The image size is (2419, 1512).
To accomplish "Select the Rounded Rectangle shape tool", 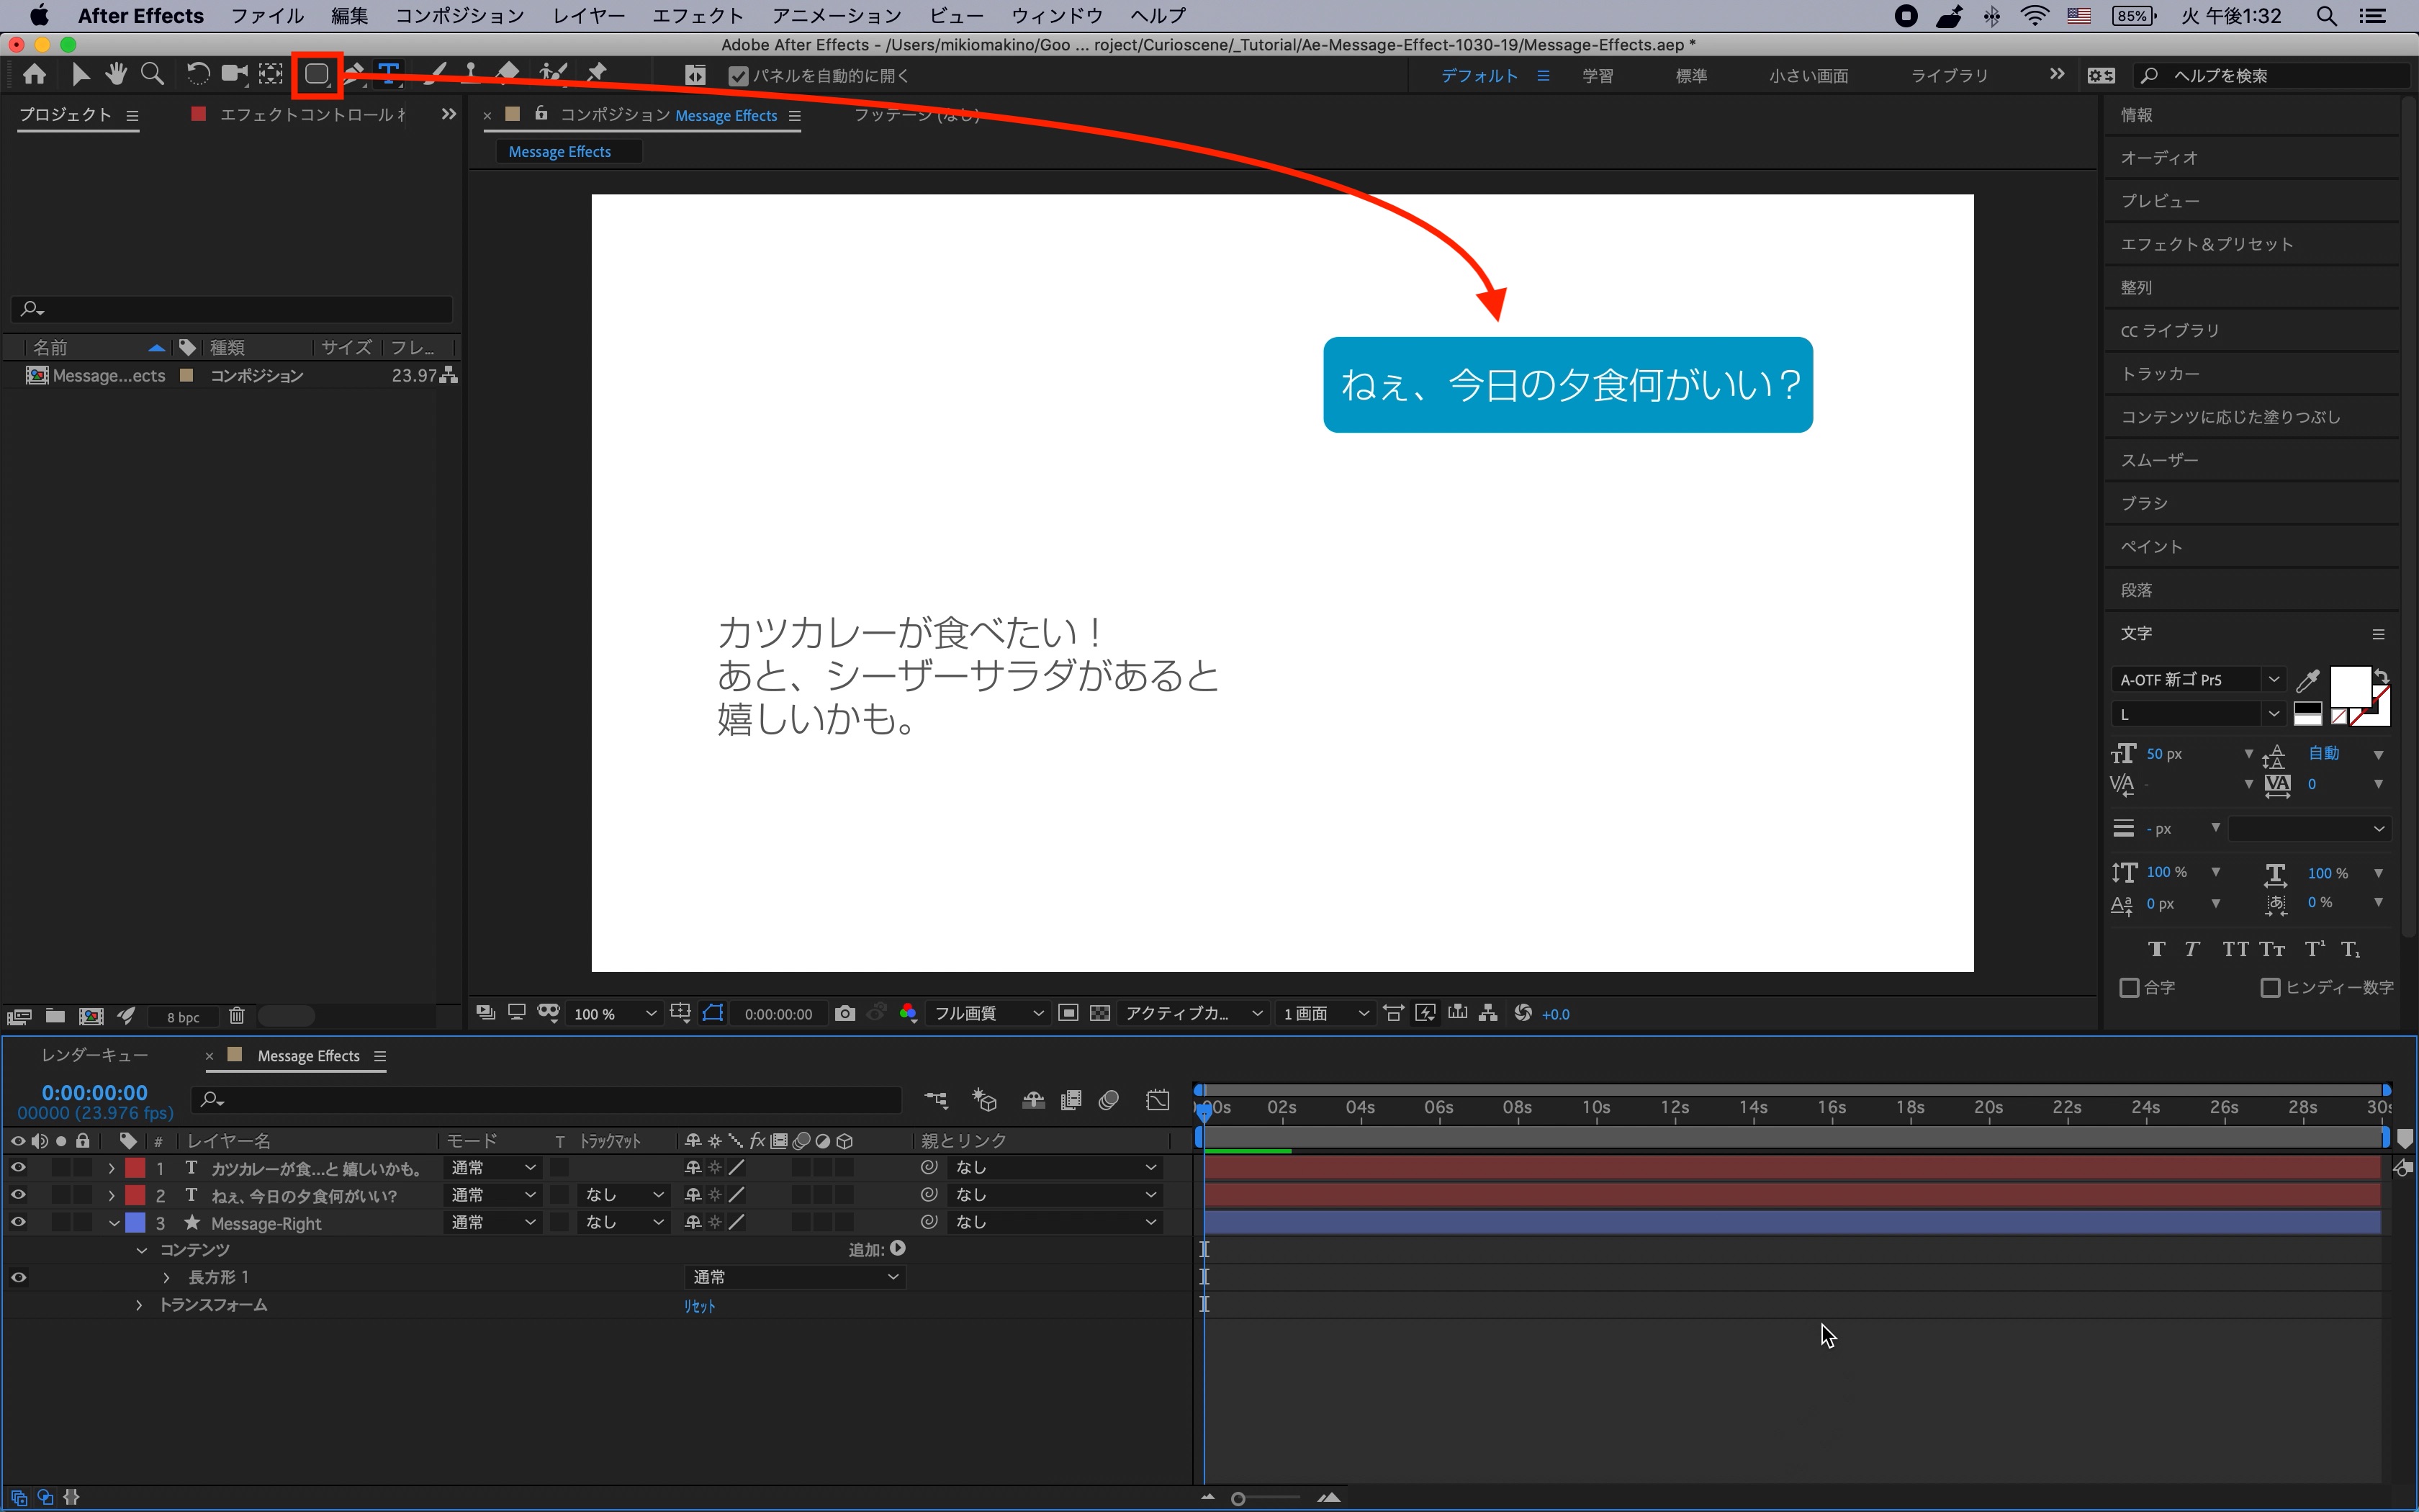I will click(316, 74).
